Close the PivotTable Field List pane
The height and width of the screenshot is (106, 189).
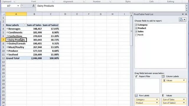pos(186,14)
